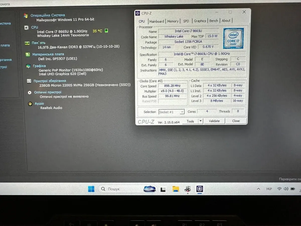Click the battery status tray icon

click(x=292, y=189)
